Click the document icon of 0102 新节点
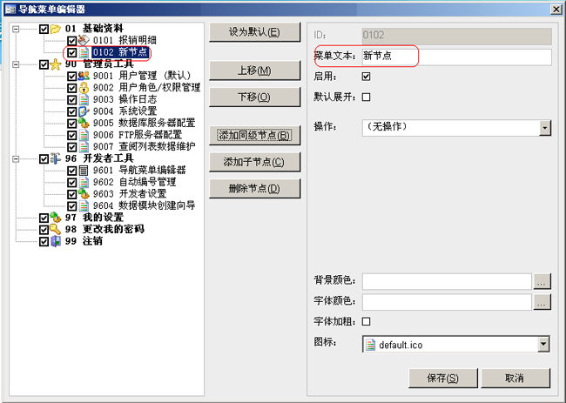This screenshot has width=566, height=403. pos(84,53)
